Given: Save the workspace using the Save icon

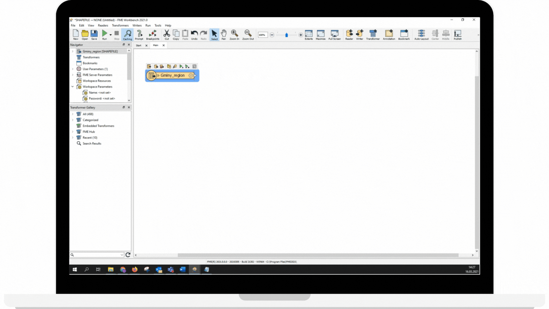Looking at the screenshot, I should (94, 35).
